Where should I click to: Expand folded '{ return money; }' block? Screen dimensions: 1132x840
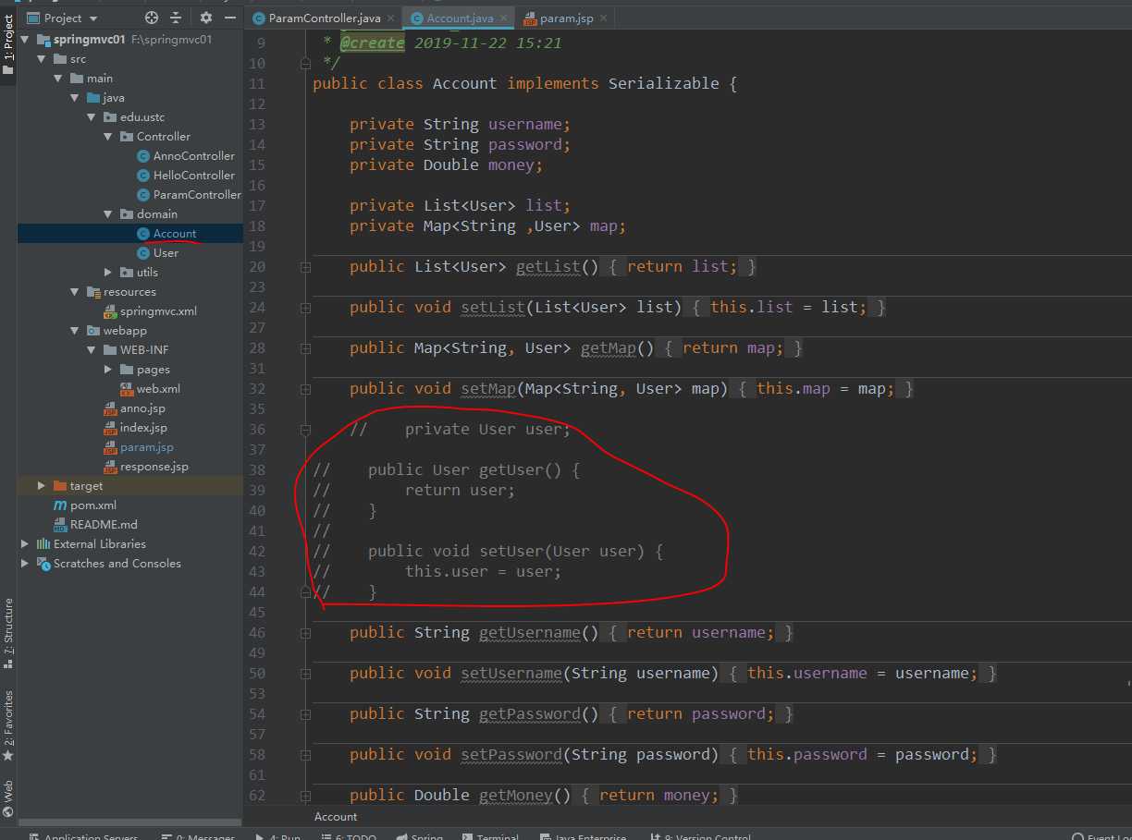coord(659,796)
